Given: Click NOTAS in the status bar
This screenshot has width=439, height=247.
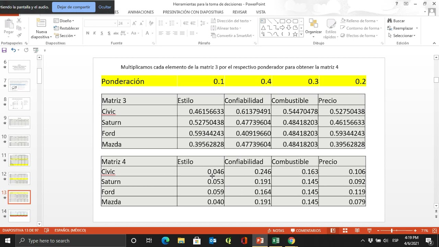Looking at the screenshot, I should (x=276, y=231).
